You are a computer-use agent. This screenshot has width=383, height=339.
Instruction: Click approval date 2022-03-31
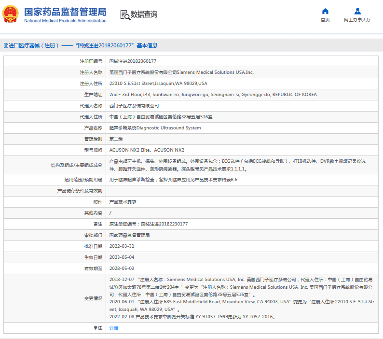point(122,246)
